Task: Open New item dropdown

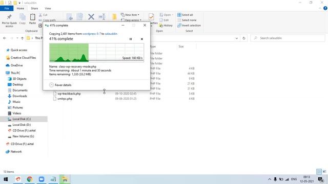Action: click(x=130, y=15)
